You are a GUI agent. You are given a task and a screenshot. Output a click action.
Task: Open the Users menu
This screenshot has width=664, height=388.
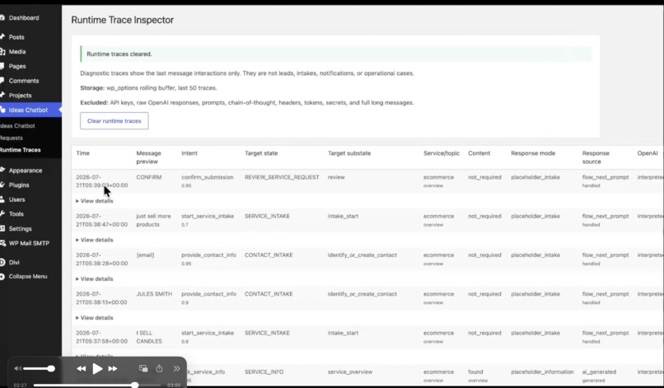pos(17,199)
